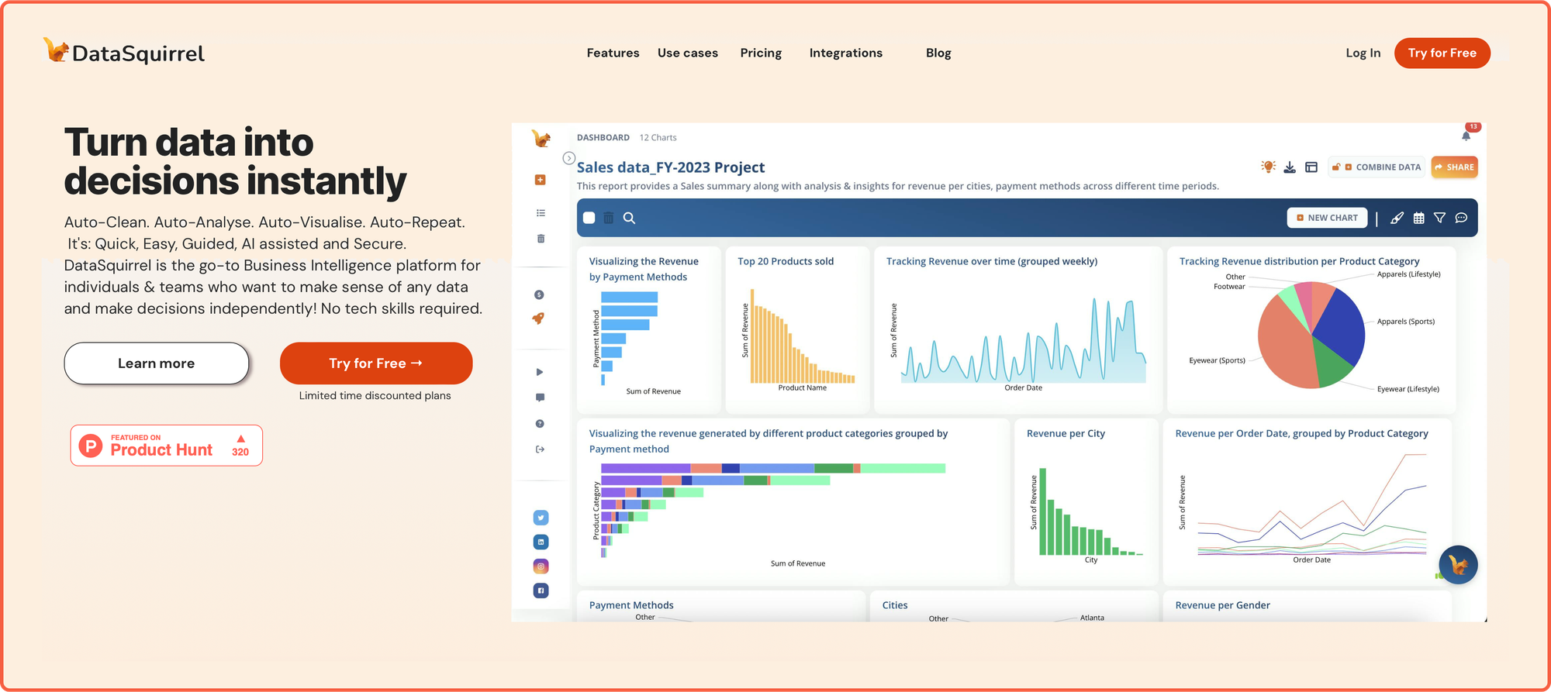The image size is (1551, 692).
Task: Open the layout icon beside download
Action: (1311, 167)
